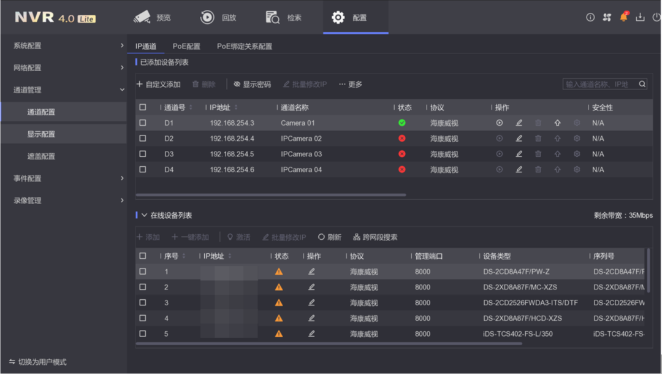The height and width of the screenshot is (374, 662).
Task: Check the box for online device 2
Action: pos(143,287)
